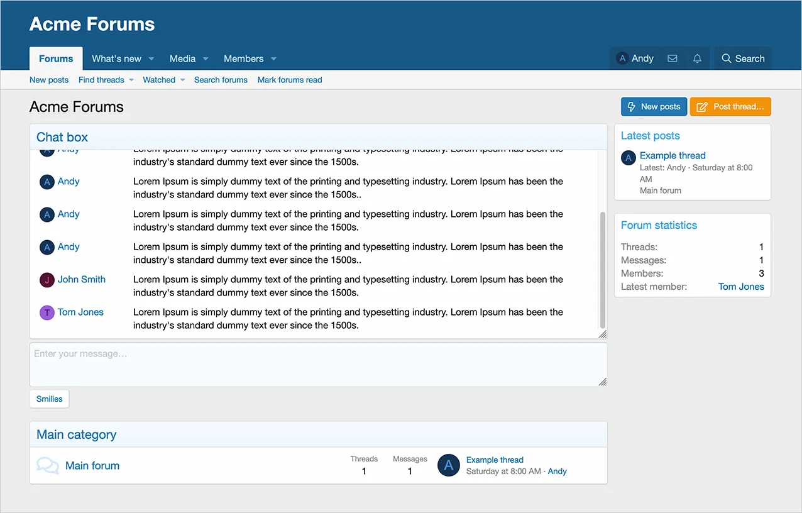
Task: Click Andy's avatar in Latest posts
Action: pyautogui.click(x=629, y=158)
